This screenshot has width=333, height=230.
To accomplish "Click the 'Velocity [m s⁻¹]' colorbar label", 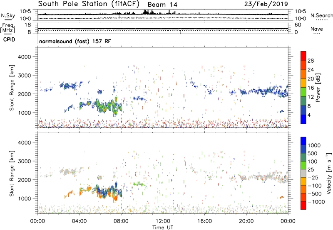I will (329, 173).
